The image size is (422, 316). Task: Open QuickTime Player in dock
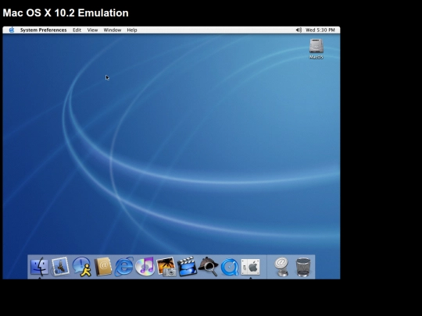click(x=230, y=267)
